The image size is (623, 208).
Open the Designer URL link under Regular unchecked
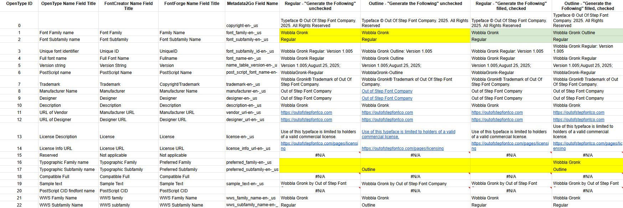coord(306,120)
